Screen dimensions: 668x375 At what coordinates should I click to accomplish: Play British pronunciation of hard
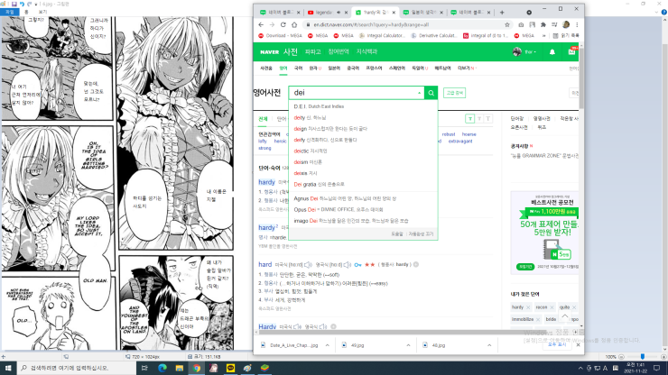coord(348,265)
